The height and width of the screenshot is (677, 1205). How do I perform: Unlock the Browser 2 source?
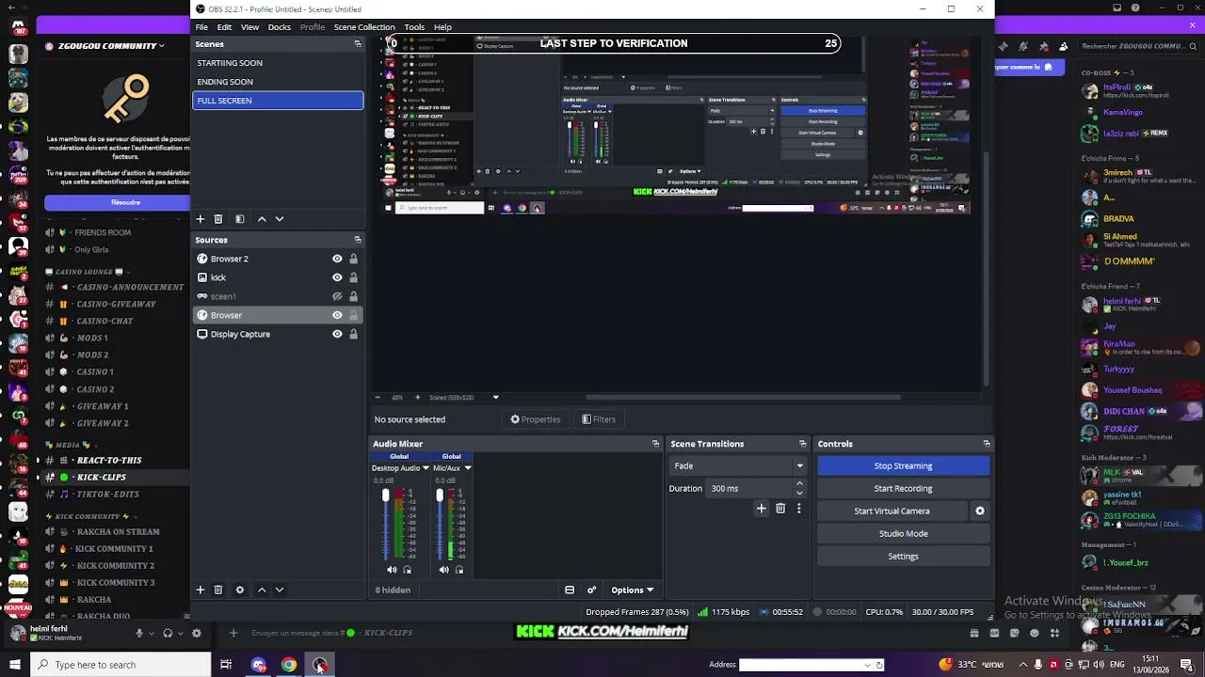(x=354, y=259)
